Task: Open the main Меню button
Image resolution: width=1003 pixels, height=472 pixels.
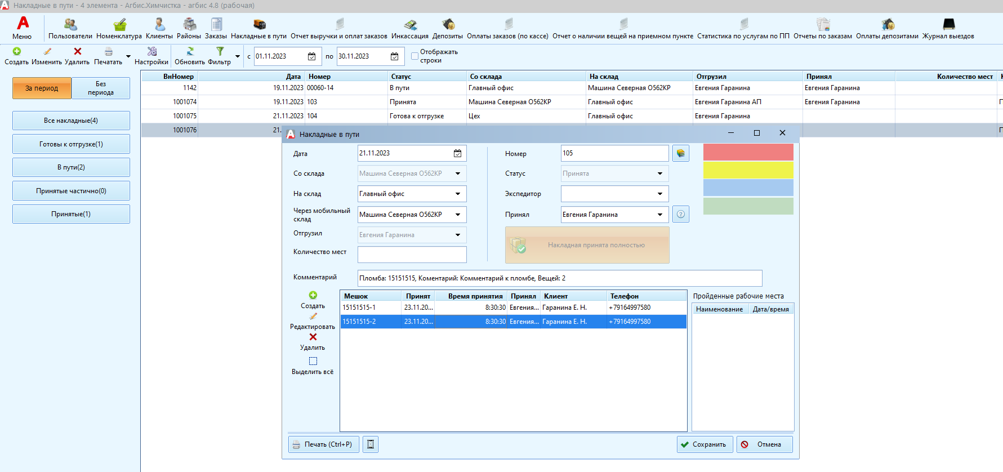Action: tap(23, 28)
